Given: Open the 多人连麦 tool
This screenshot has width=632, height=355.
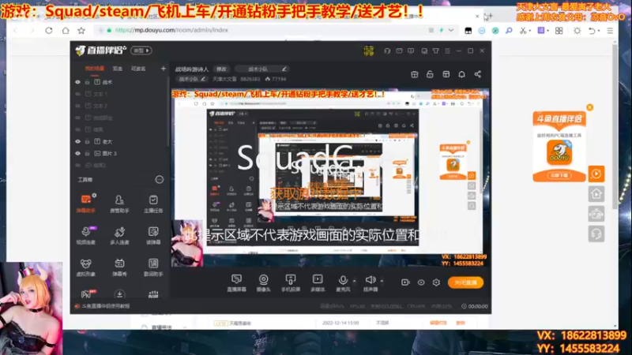Looking at the screenshot, I should [x=119, y=235].
